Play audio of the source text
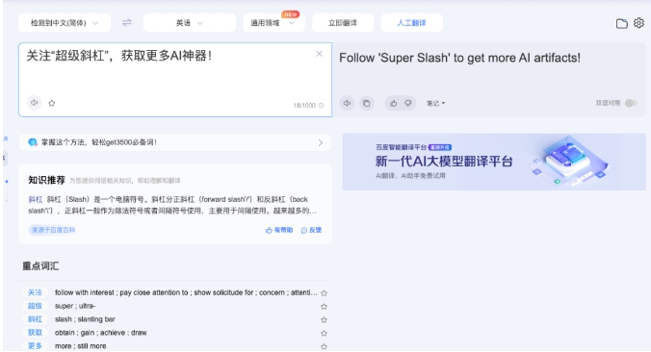 (35, 102)
